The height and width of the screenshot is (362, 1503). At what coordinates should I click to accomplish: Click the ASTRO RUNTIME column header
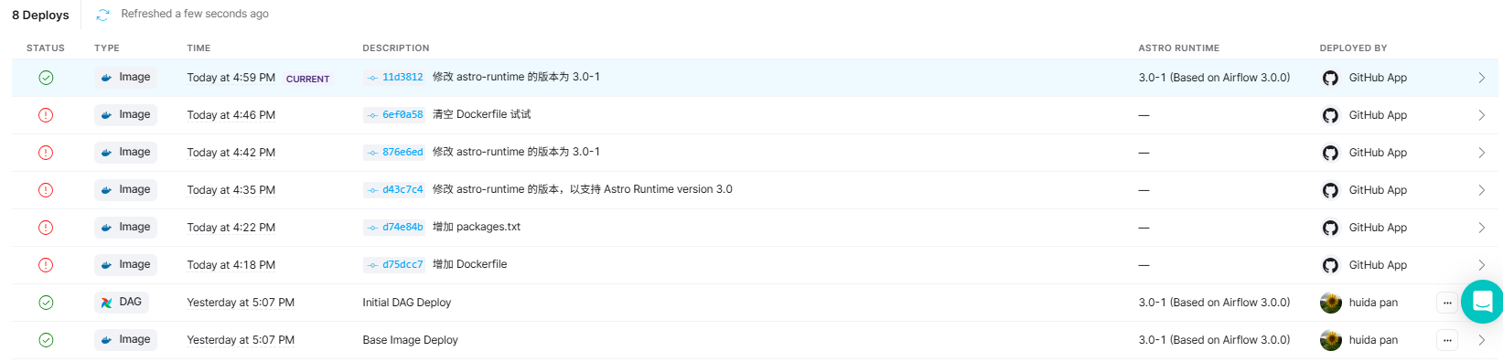pyautogui.click(x=1179, y=48)
